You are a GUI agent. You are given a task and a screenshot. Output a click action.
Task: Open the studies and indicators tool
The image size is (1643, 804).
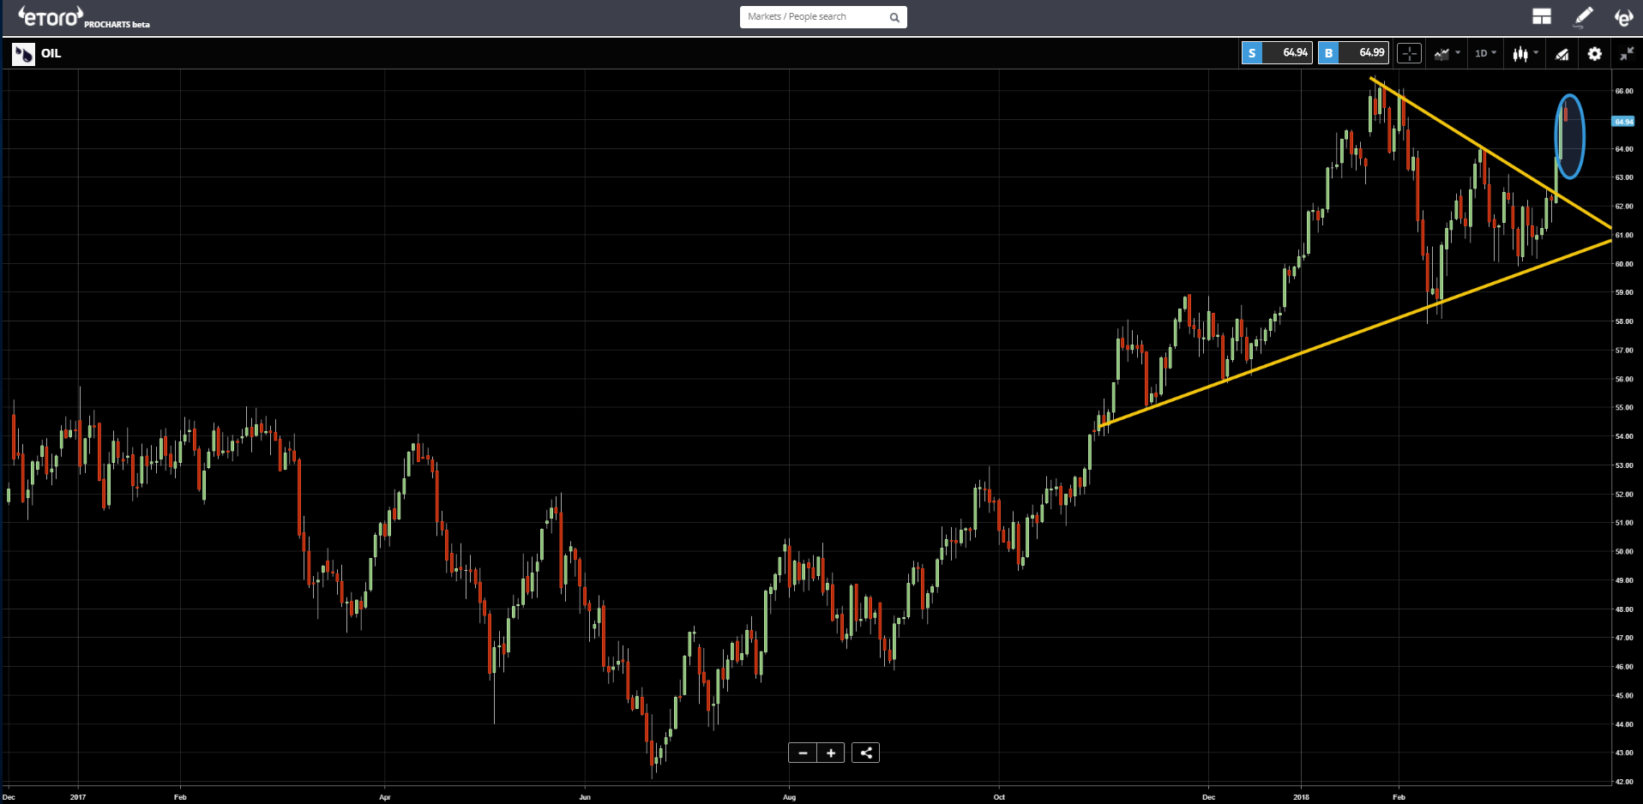(1562, 54)
